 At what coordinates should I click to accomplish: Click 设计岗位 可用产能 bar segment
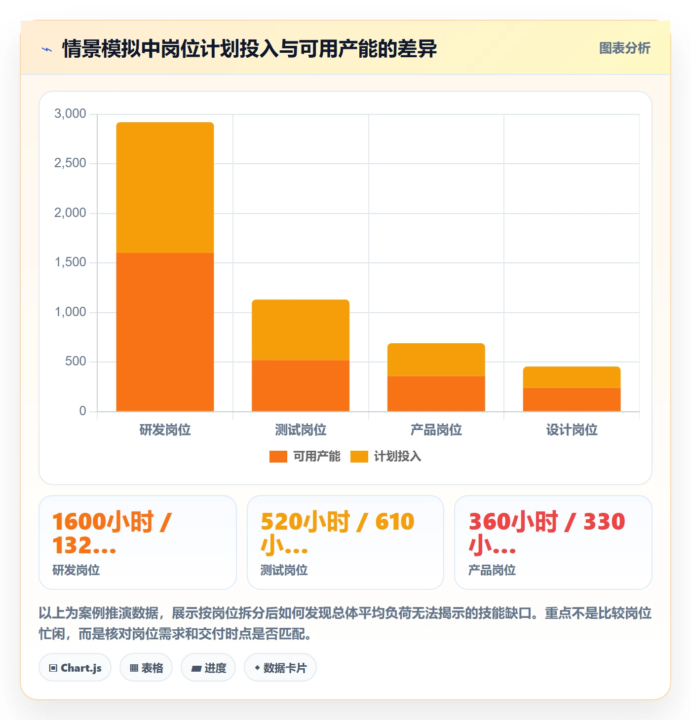pos(572,399)
